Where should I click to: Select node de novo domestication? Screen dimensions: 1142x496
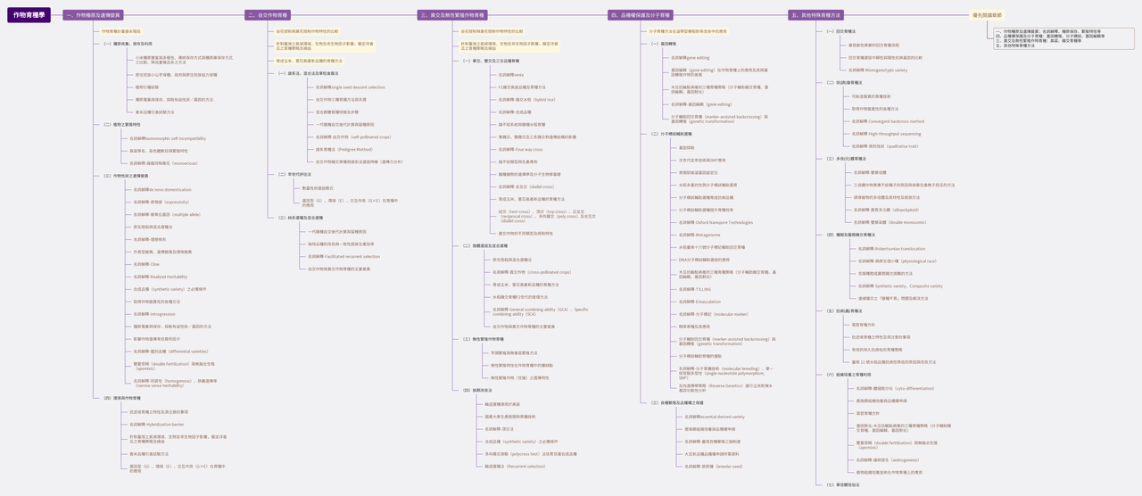click(162, 189)
